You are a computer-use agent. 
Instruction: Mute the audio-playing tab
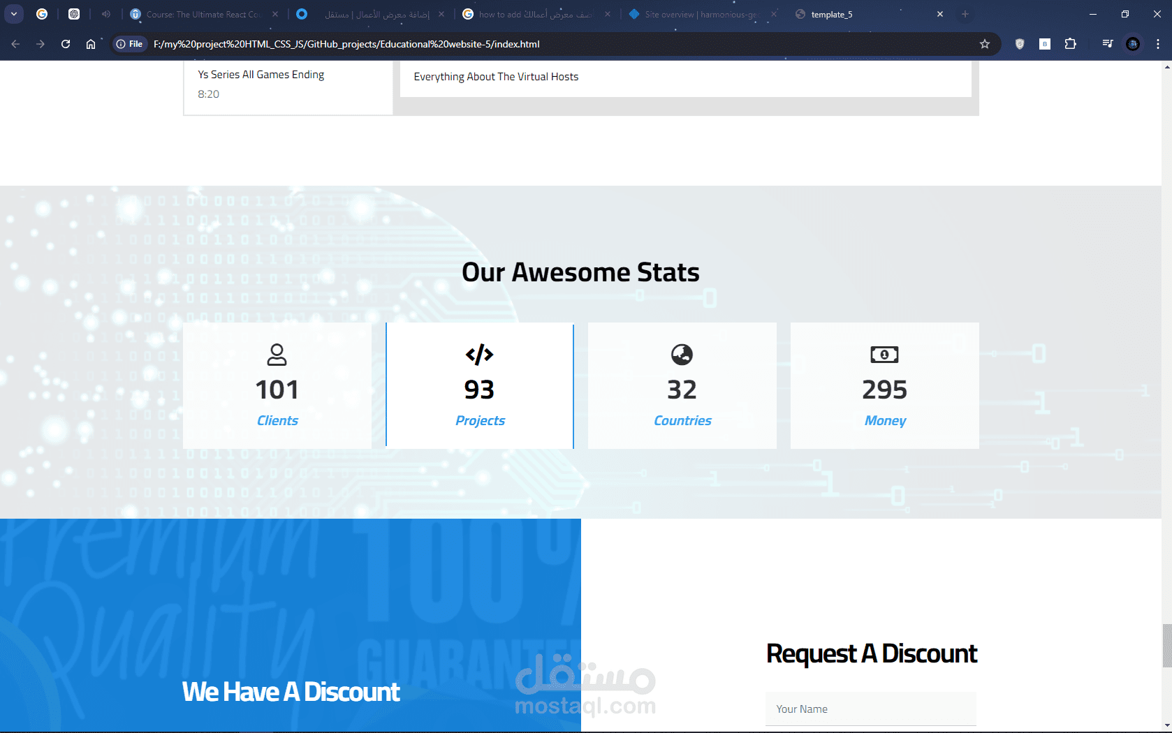click(106, 14)
